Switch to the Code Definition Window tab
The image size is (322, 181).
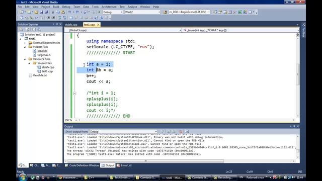coord(82,165)
